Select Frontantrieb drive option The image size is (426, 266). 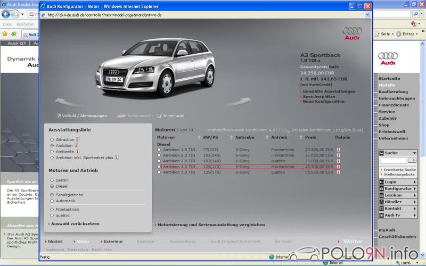52,210
